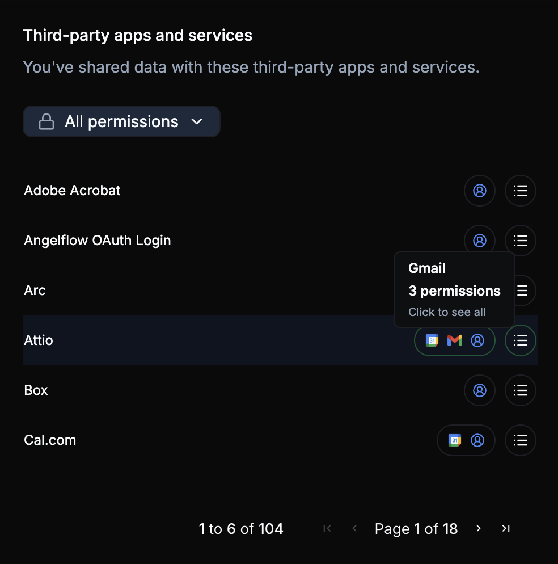Viewport: 558px width, 564px height.
Task: Open Box permissions list icon
Action: [x=521, y=390]
